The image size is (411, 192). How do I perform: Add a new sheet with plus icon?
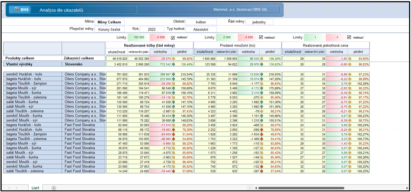pos(54,188)
